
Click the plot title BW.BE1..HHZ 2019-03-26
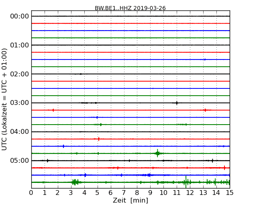pyautogui.click(x=130, y=8)
